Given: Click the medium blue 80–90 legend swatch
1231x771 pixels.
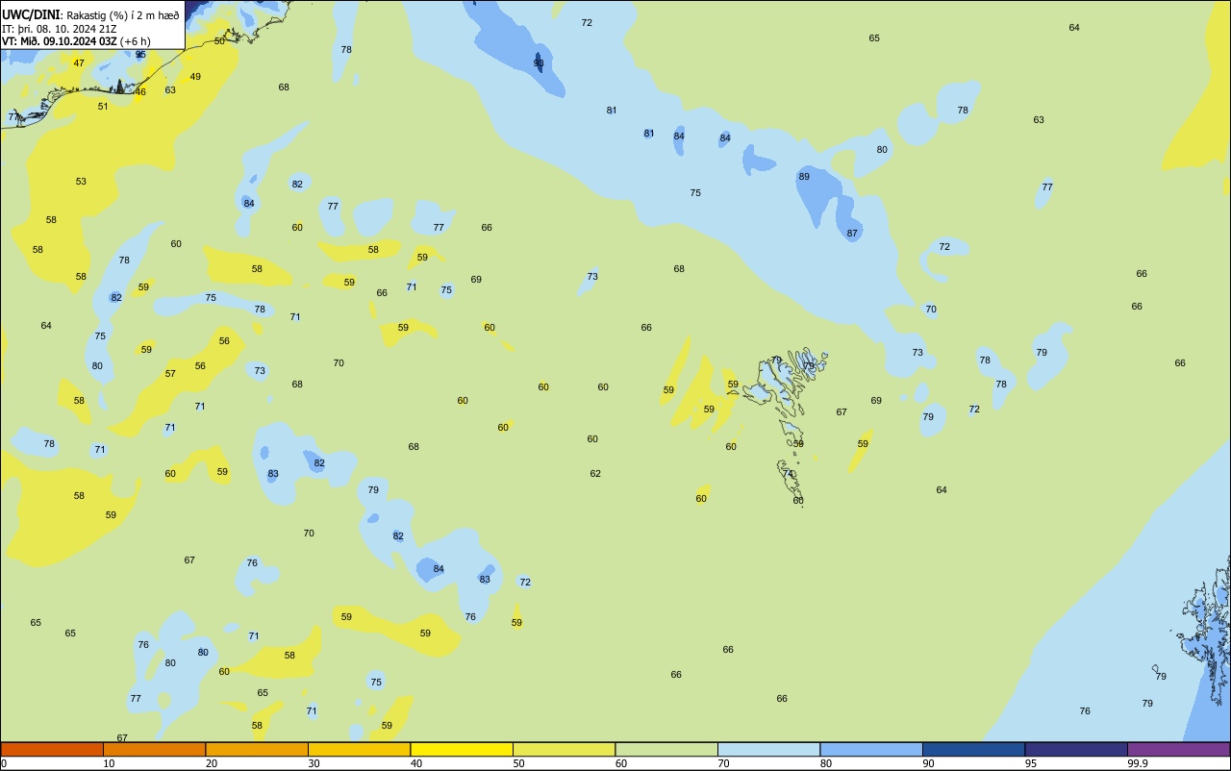Looking at the screenshot, I should click(871, 749).
